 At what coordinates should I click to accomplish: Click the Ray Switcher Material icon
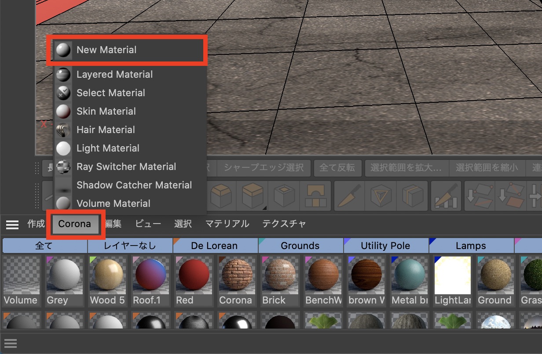(64, 167)
